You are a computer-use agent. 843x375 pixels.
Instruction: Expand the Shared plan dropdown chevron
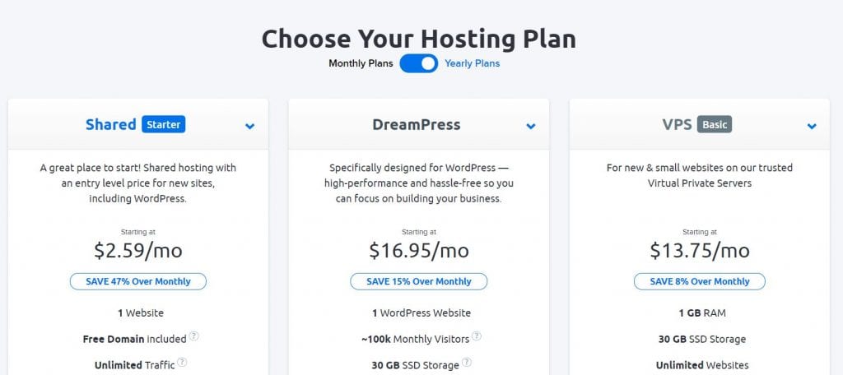click(249, 127)
